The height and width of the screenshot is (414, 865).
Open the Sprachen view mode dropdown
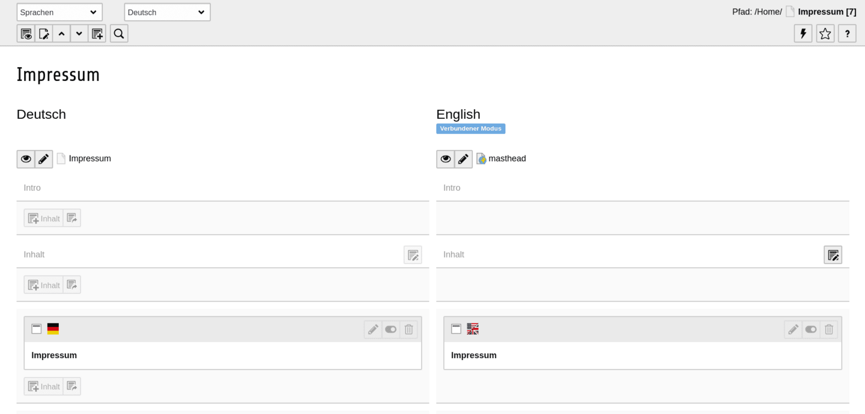coord(59,12)
